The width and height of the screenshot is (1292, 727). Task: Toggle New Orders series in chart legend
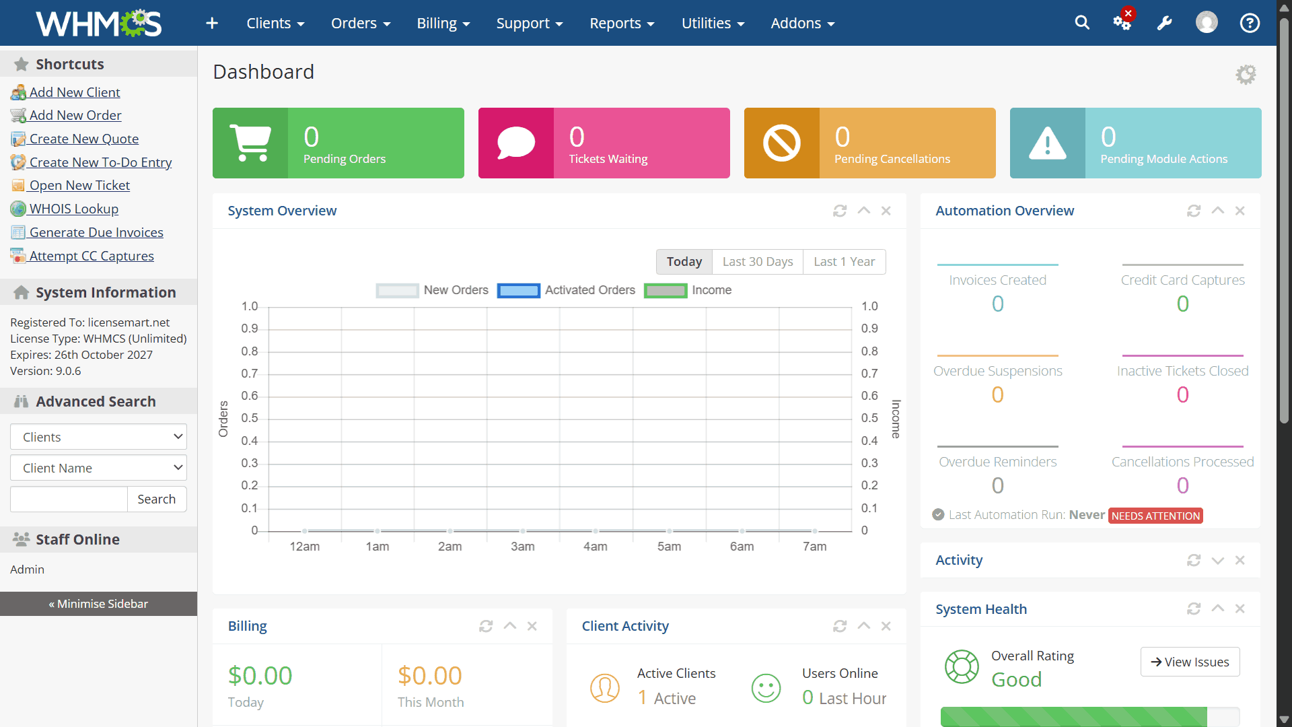432,290
